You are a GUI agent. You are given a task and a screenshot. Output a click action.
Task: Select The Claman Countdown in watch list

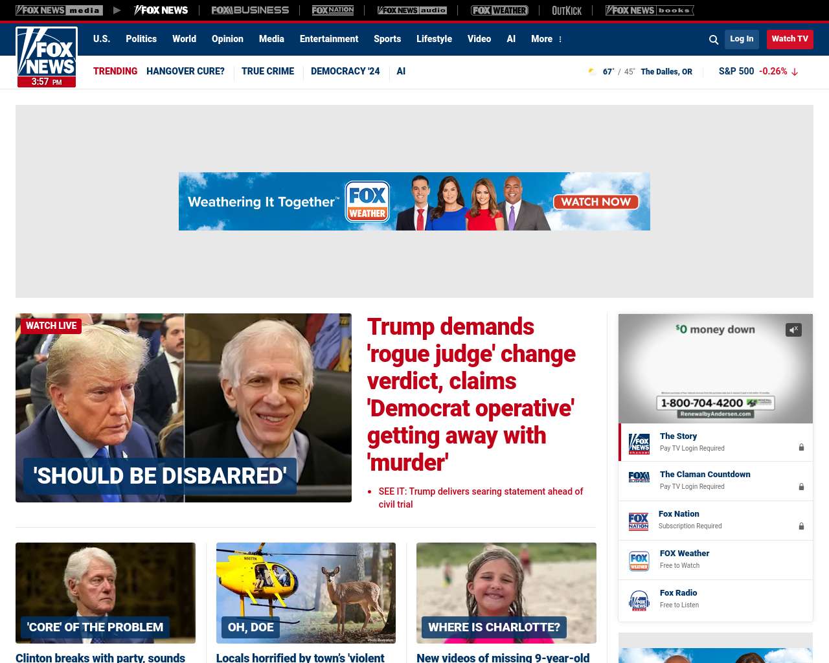(x=716, y=481)
